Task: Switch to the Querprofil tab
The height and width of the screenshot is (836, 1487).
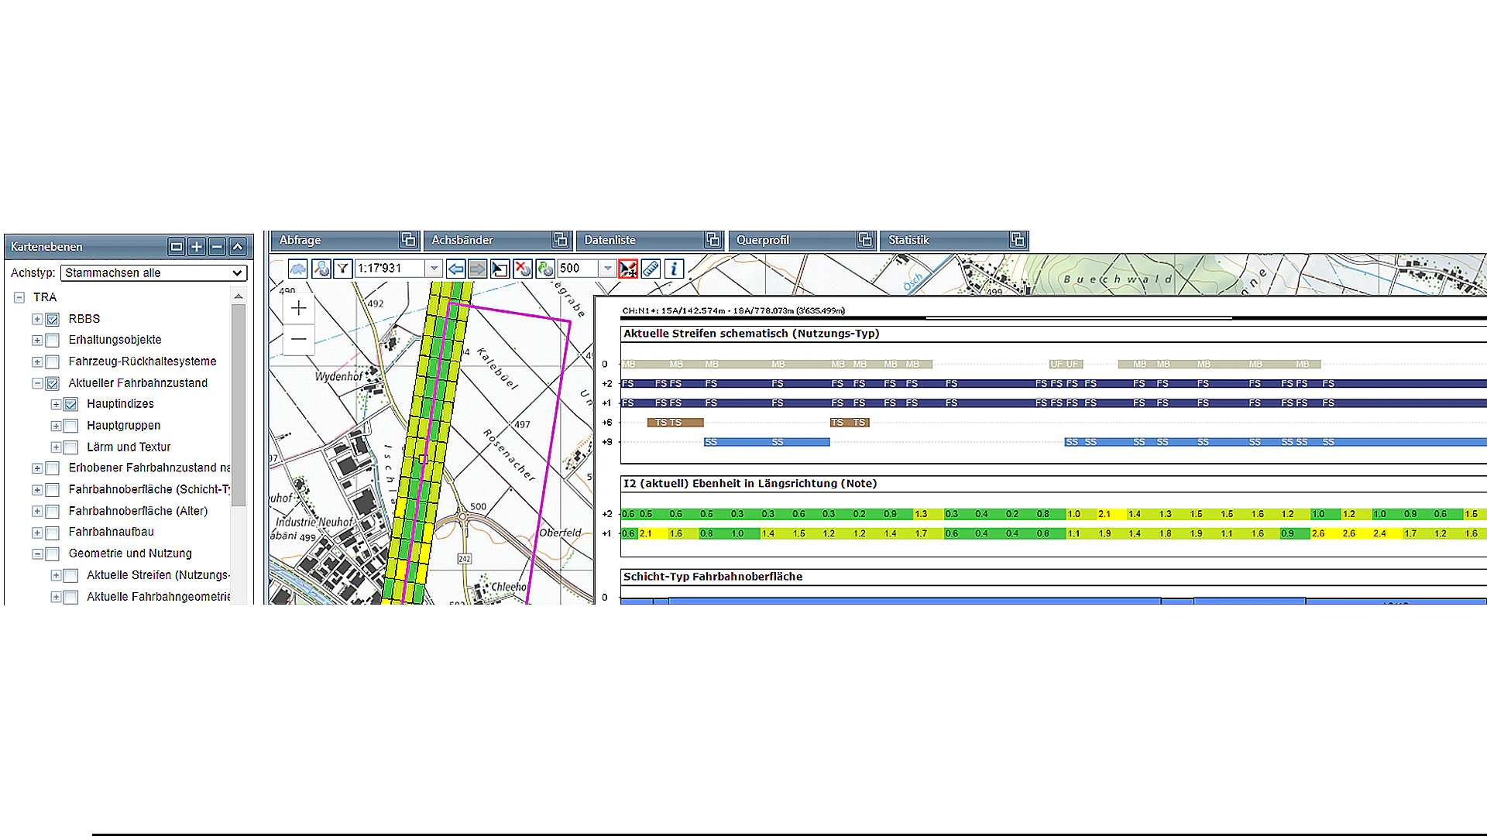Action: coord(762,240)
